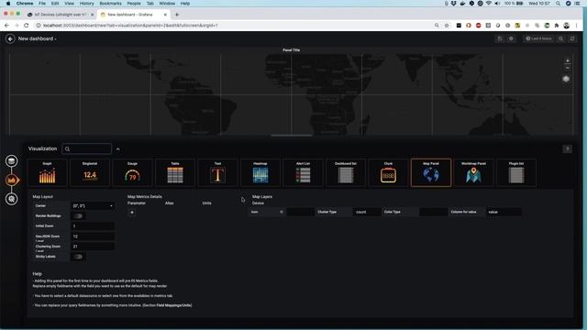Open the Chrome Edit menu
The width and height of the screenshot is (587, 330).
55,4
